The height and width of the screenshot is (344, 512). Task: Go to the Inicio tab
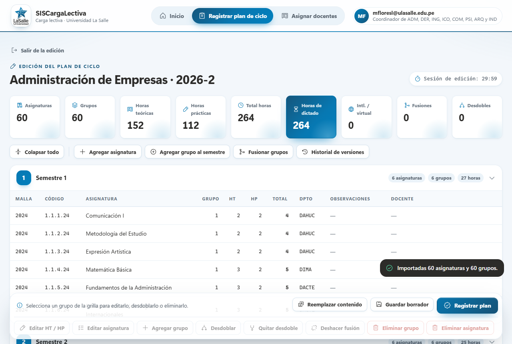(x=172, y=16)
